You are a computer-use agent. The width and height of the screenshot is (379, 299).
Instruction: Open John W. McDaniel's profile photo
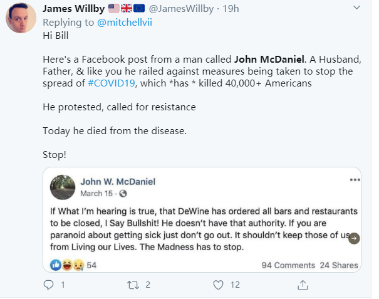click(64, 187)
